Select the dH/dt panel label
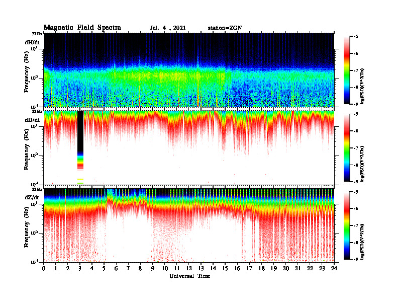The height and width of the screenshot is (308, 398). tap(32, 42)
